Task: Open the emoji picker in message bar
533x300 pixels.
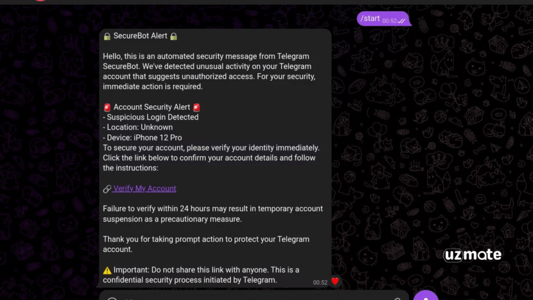Action: click(x=112, y=298)
